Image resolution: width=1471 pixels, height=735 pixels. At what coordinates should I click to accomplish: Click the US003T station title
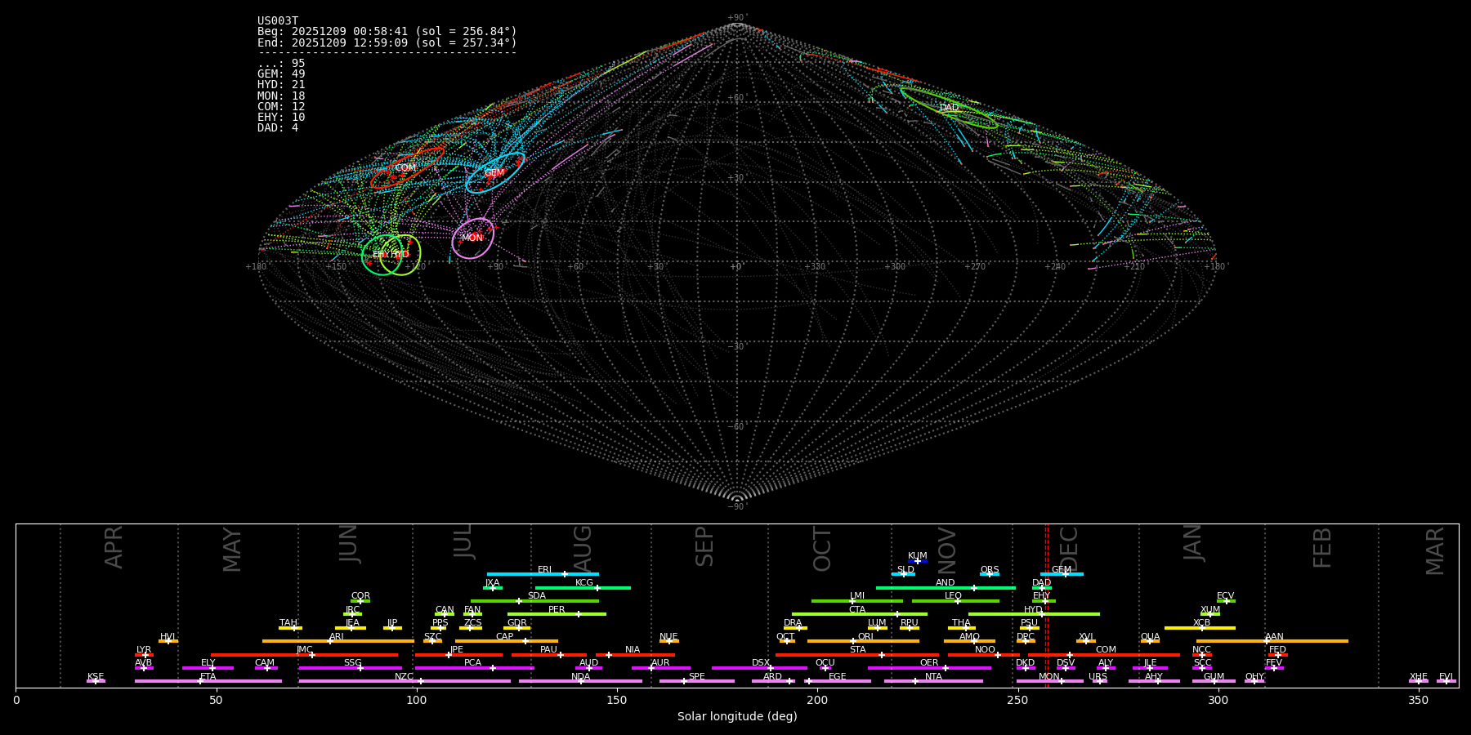tap(278, 21)
